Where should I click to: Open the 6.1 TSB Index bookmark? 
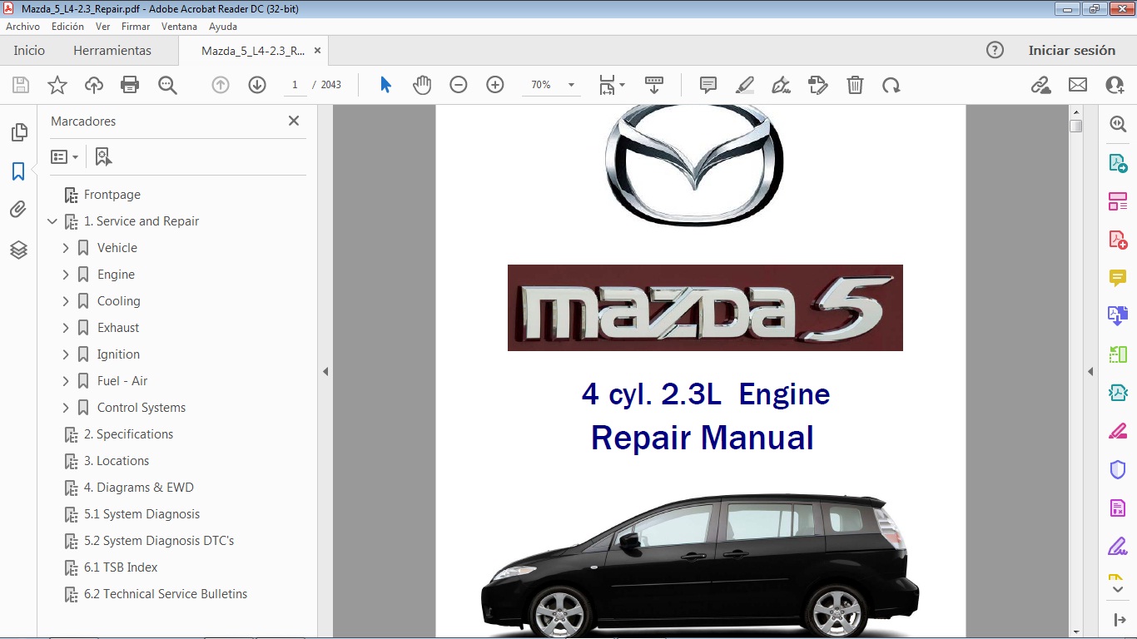[x=119, y=567]
